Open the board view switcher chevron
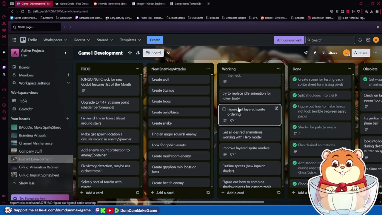Image resolution: width=382 pixels, height=215 pixels. [x=169, y=53]
